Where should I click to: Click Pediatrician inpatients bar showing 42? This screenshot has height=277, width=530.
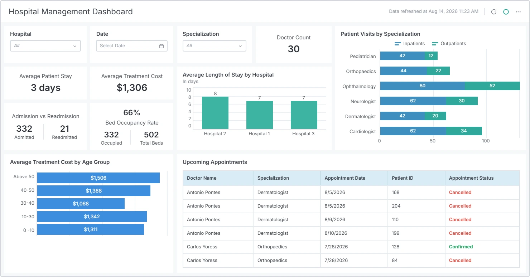click(403, 56)
